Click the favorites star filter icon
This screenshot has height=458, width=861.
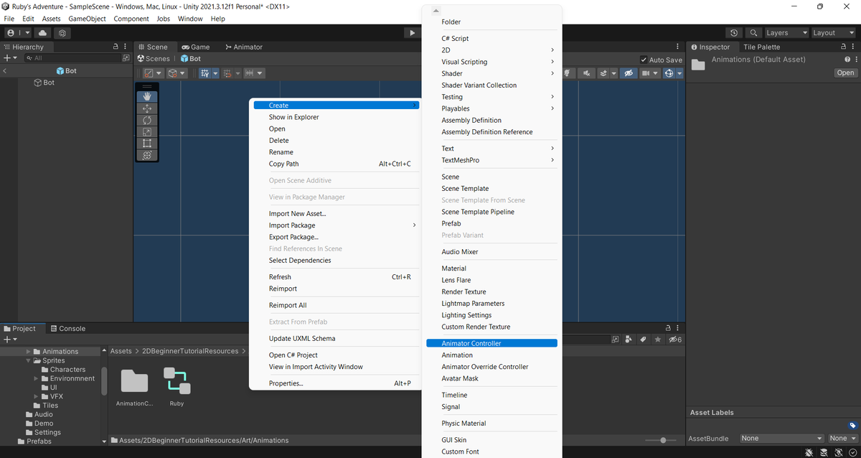(x=657, y=339)
